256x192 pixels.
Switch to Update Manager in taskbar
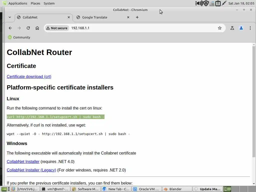(x=207, y=189)
